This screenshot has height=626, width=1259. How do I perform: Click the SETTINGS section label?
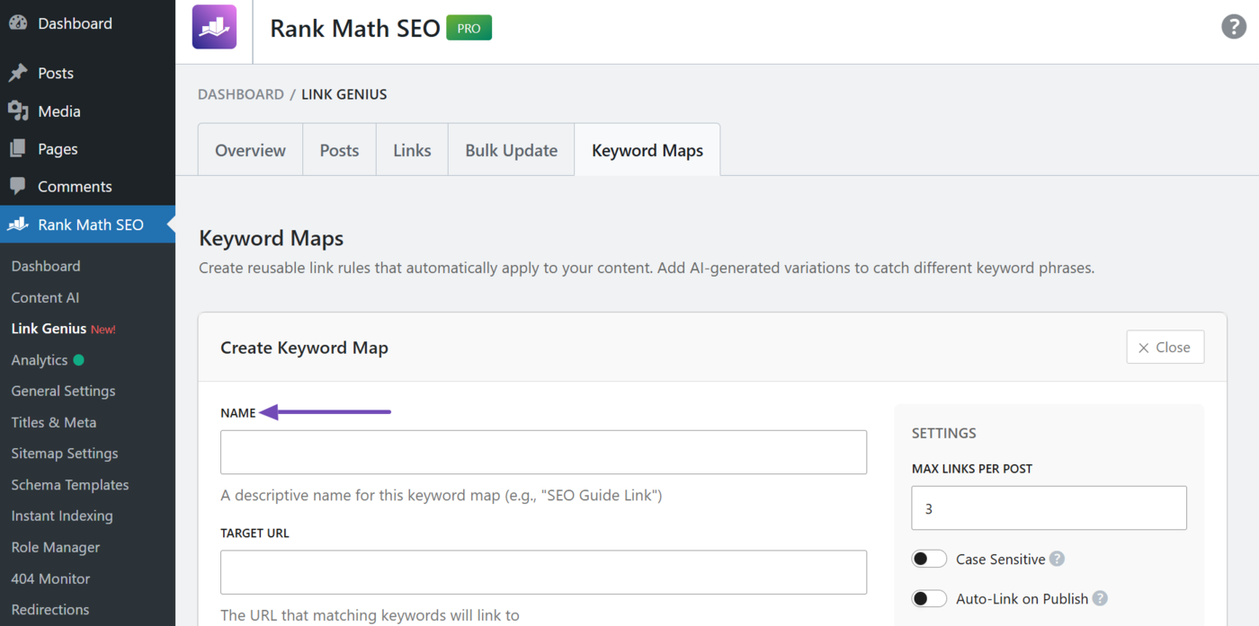pos(943,433)
